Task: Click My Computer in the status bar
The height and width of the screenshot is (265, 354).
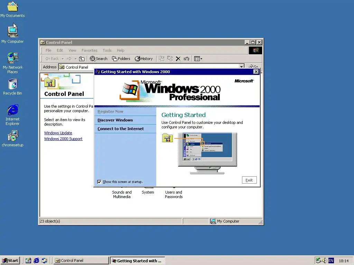Action: [225, 221]
